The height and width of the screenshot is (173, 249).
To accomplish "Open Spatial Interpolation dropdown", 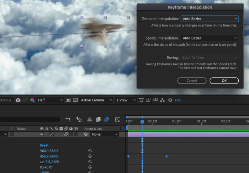I will coord(210,38).
